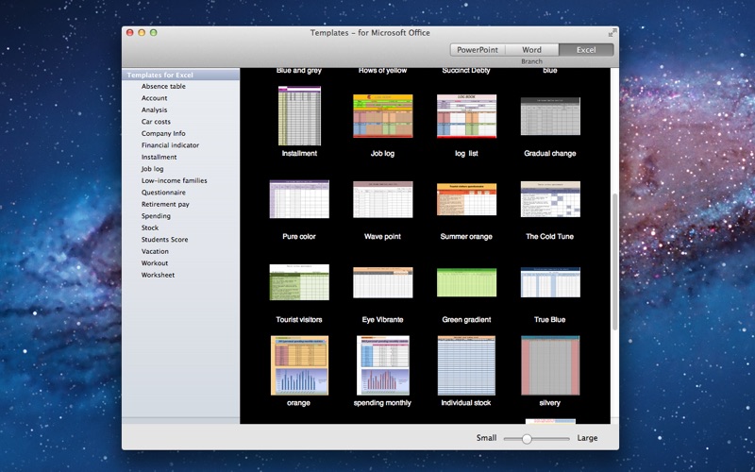Click the True Blue caption text

point(549,319)
